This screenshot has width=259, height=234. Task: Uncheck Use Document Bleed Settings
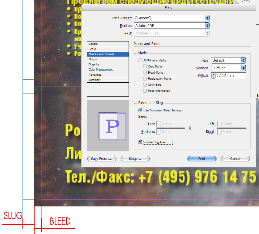point(140,110)
